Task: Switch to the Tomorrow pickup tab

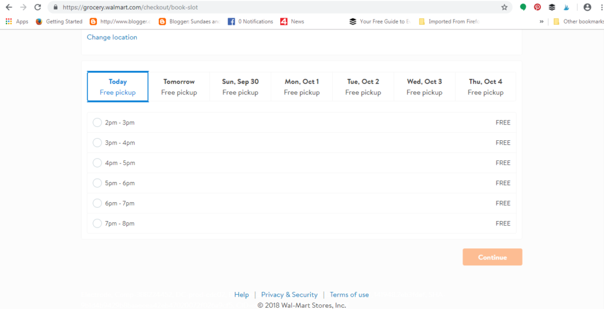Action: pos(179,87)
